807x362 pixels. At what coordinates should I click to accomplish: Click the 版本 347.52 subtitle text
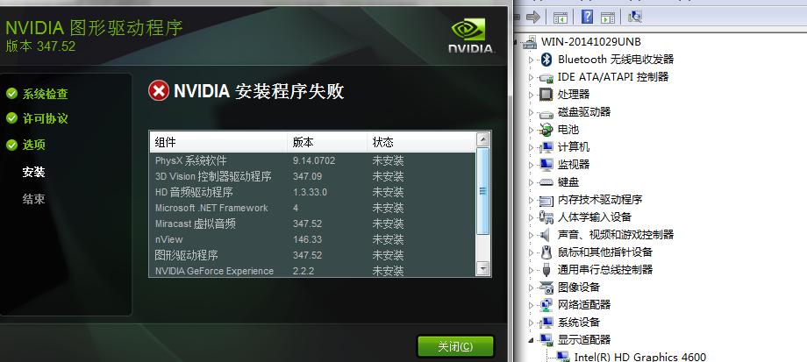coord(40,46)
